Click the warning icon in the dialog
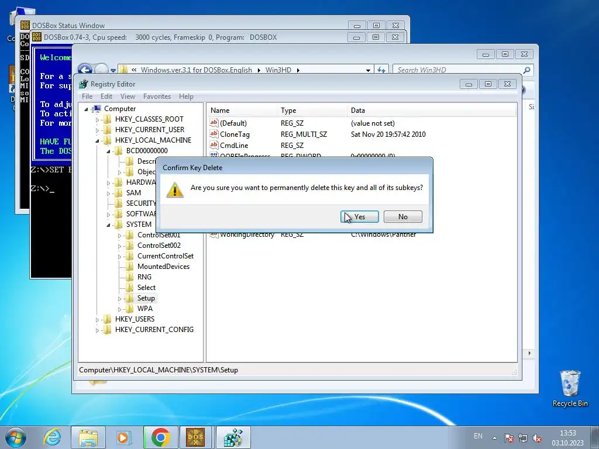 point(175,190)
